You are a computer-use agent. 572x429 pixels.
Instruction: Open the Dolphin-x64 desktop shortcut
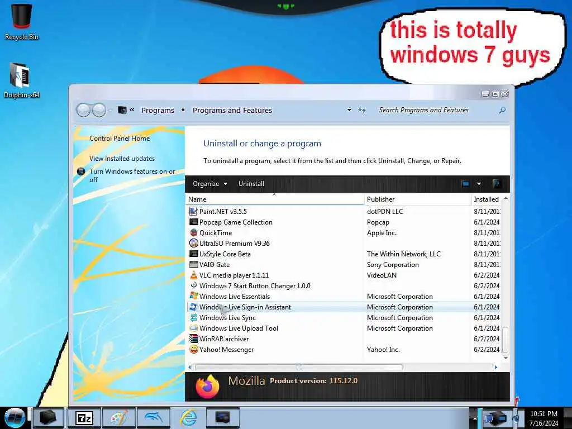(22, 80)
